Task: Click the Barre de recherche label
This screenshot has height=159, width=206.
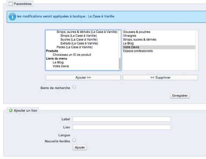Action: point(55,88)
